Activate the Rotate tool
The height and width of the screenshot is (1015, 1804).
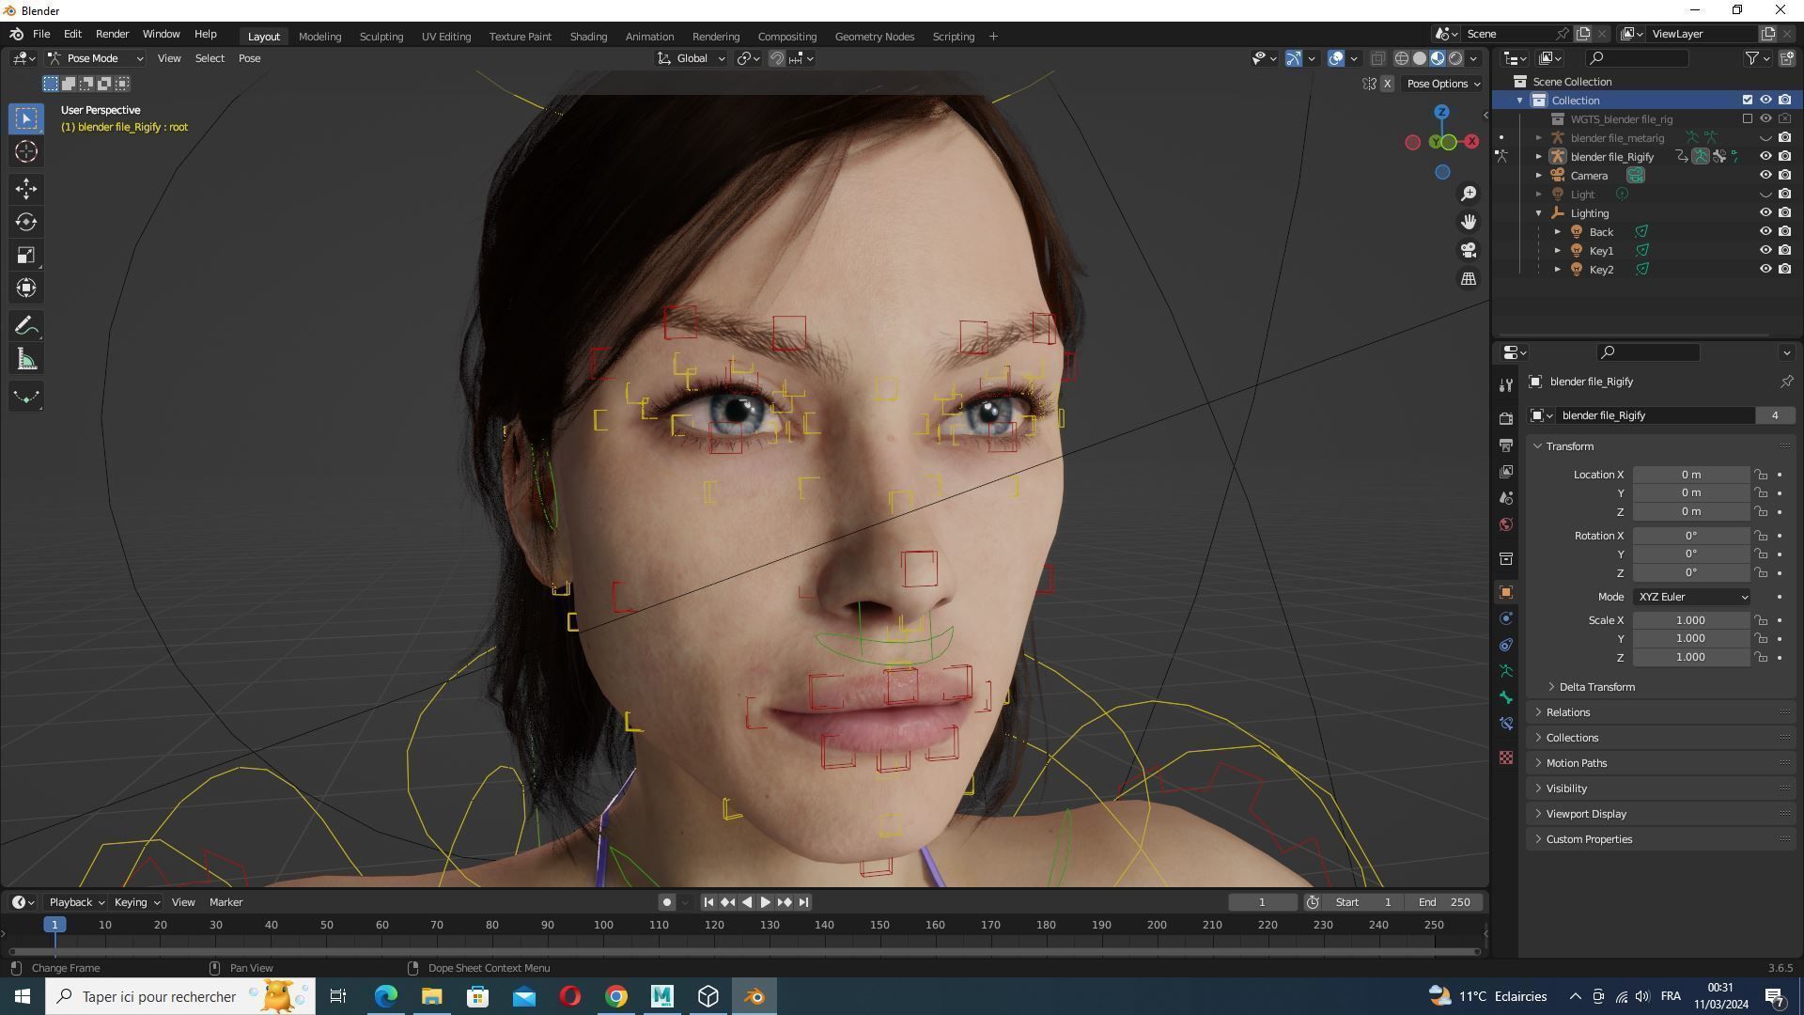26,223
